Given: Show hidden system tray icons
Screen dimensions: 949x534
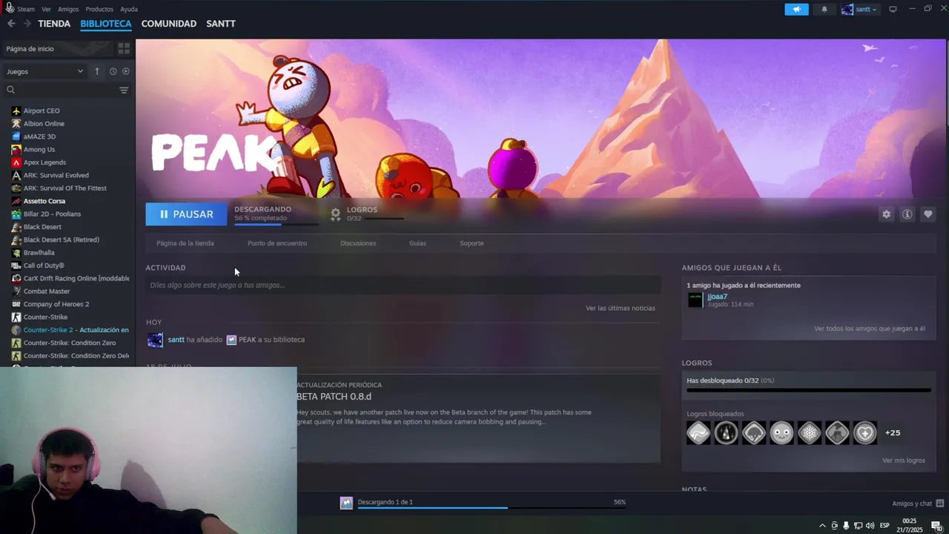Looking at the screenshot, I should pos(821,525).
